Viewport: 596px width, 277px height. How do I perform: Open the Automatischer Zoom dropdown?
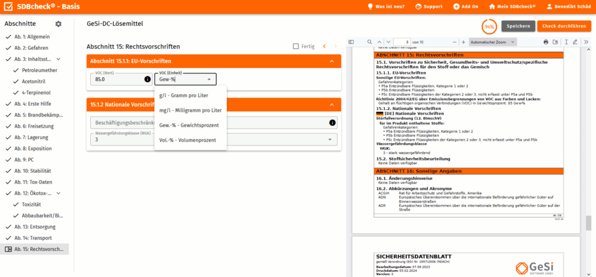point(492,42)
